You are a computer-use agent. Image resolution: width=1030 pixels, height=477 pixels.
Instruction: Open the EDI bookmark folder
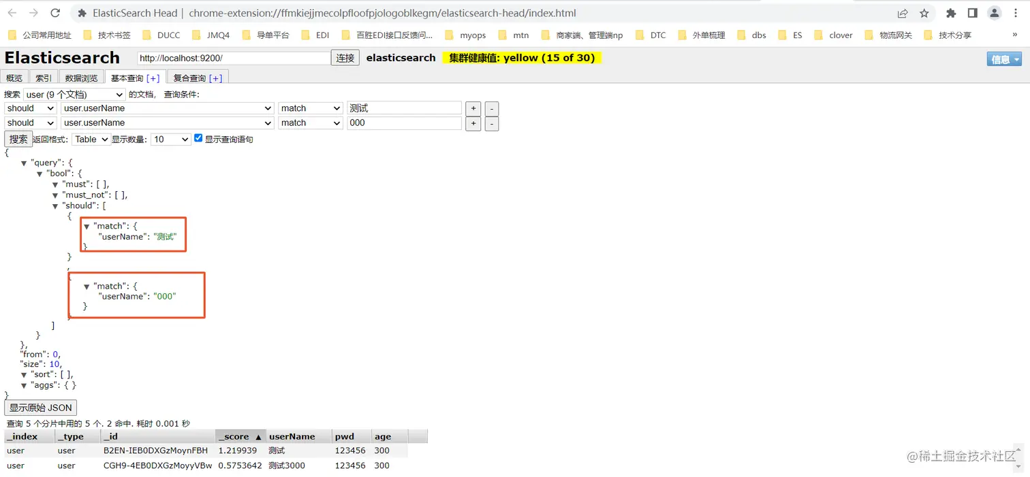pos(315,35)
